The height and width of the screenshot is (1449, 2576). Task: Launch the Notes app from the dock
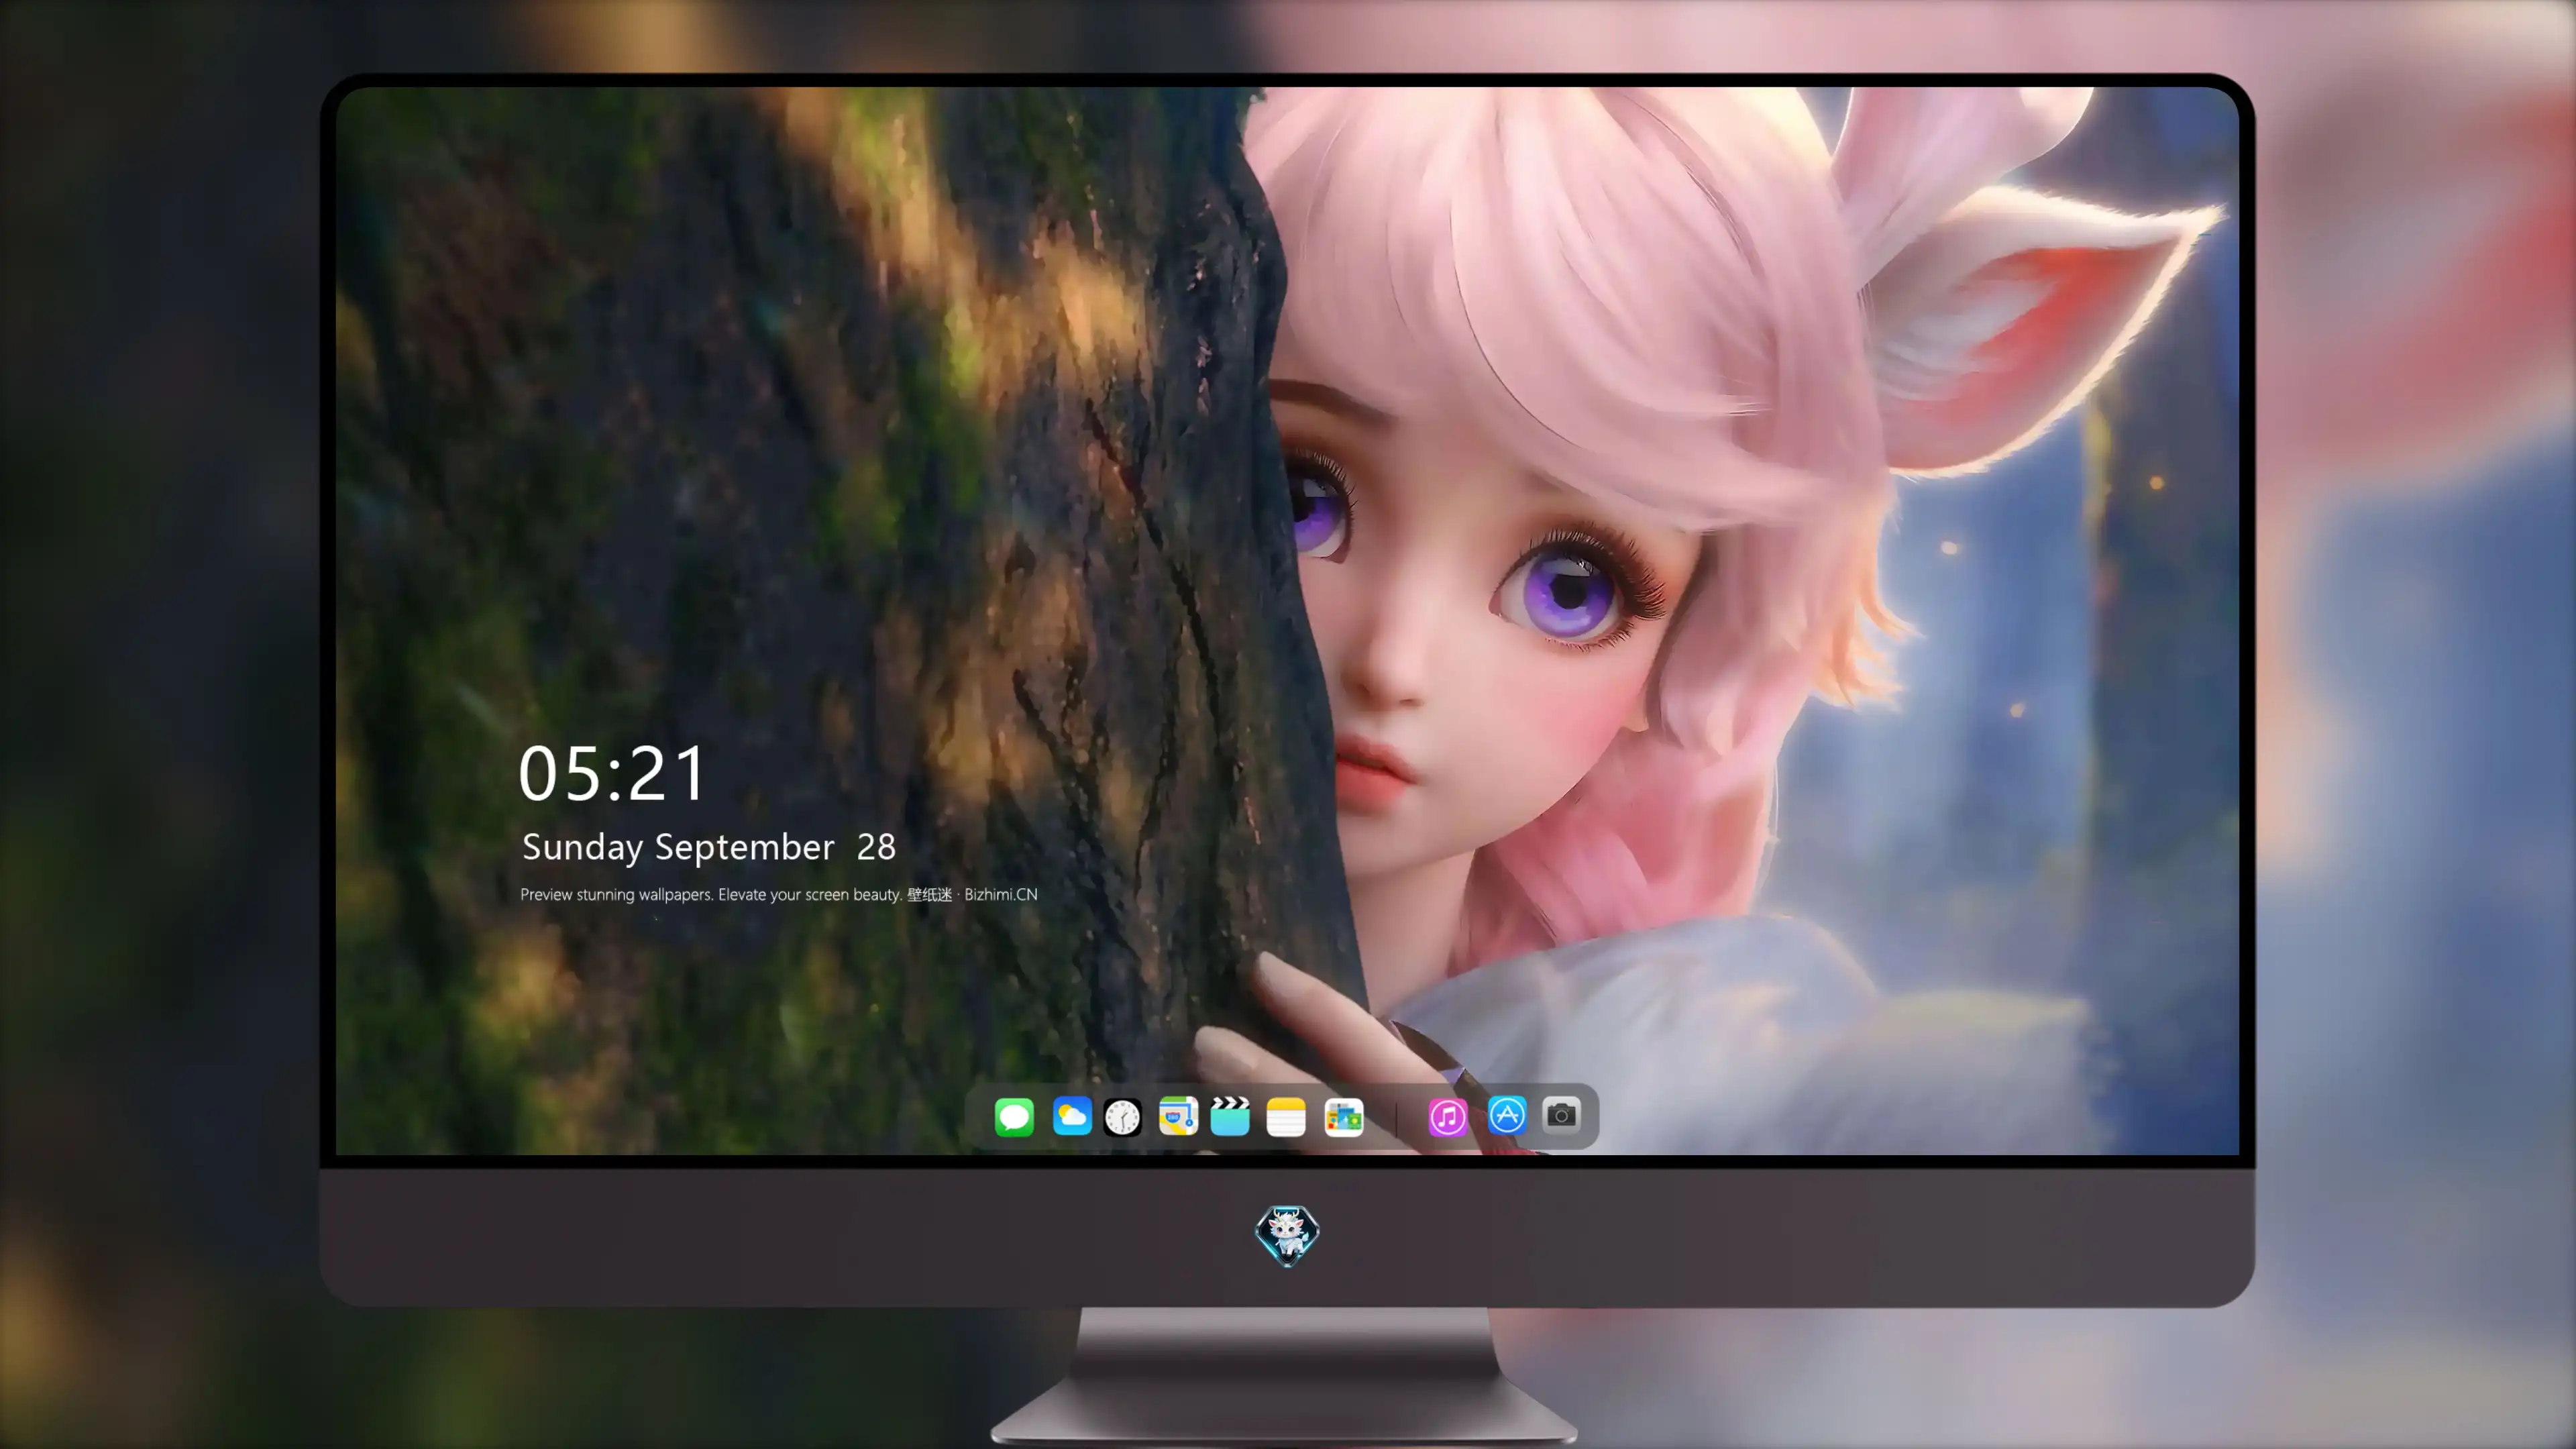tap(1286, 1117)
